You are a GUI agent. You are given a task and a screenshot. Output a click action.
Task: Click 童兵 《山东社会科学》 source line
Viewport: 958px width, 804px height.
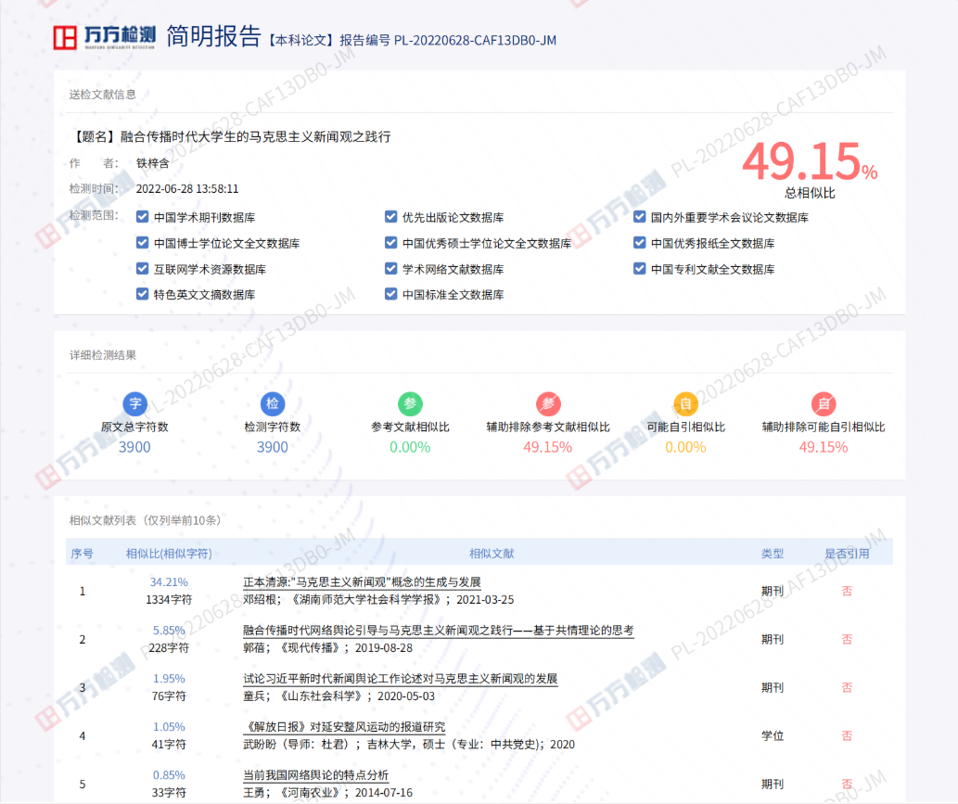[x=339, y=696]
